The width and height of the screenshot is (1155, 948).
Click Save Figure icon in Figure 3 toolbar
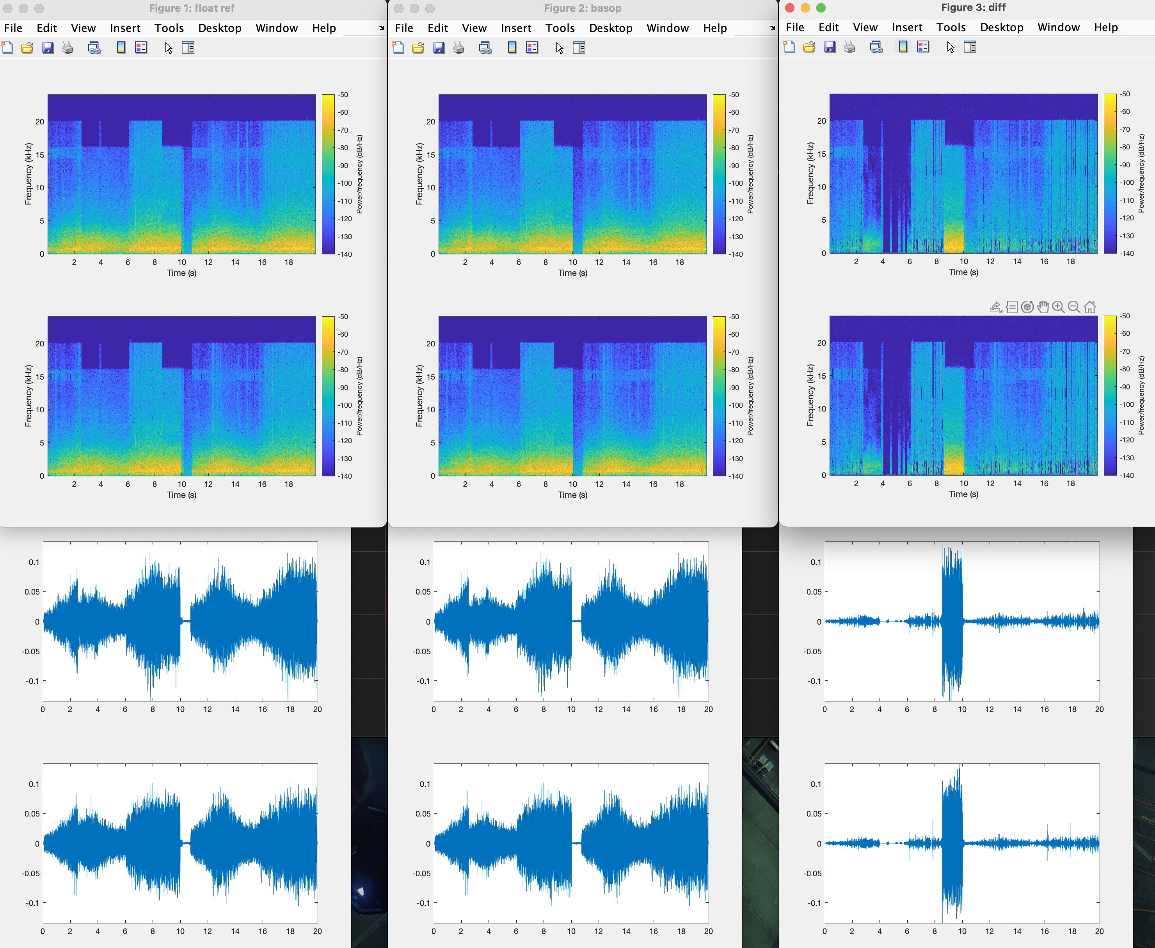click(830, 48)
